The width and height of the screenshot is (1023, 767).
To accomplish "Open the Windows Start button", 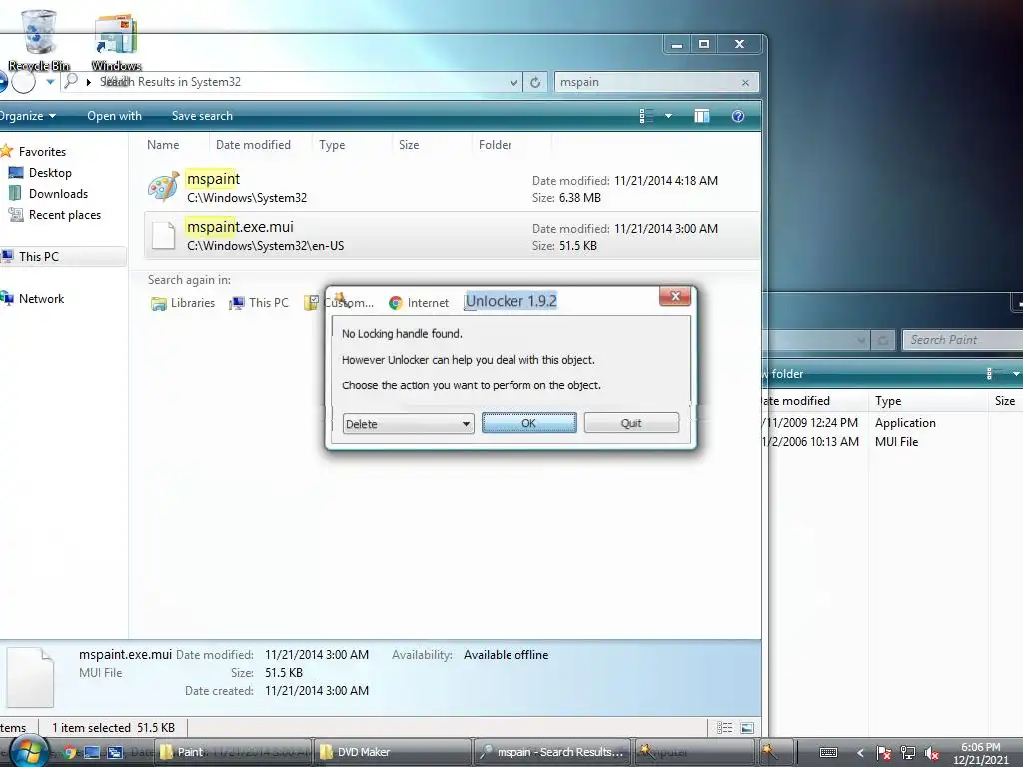I will (29, 753).
